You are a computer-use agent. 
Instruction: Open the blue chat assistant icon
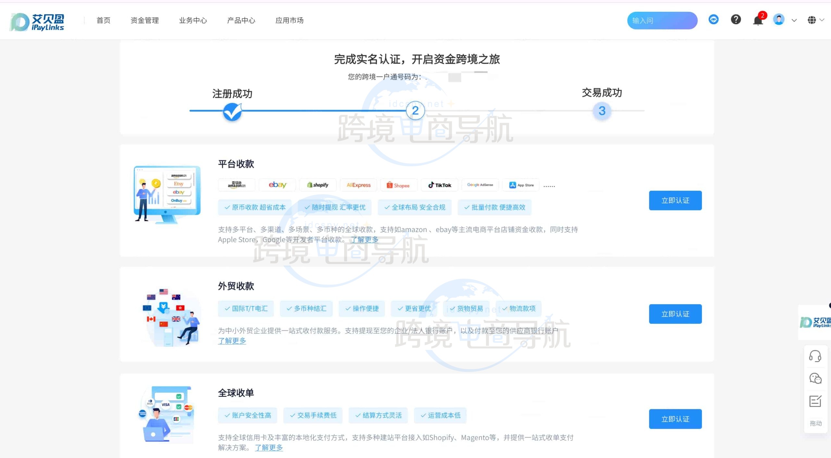713,20
